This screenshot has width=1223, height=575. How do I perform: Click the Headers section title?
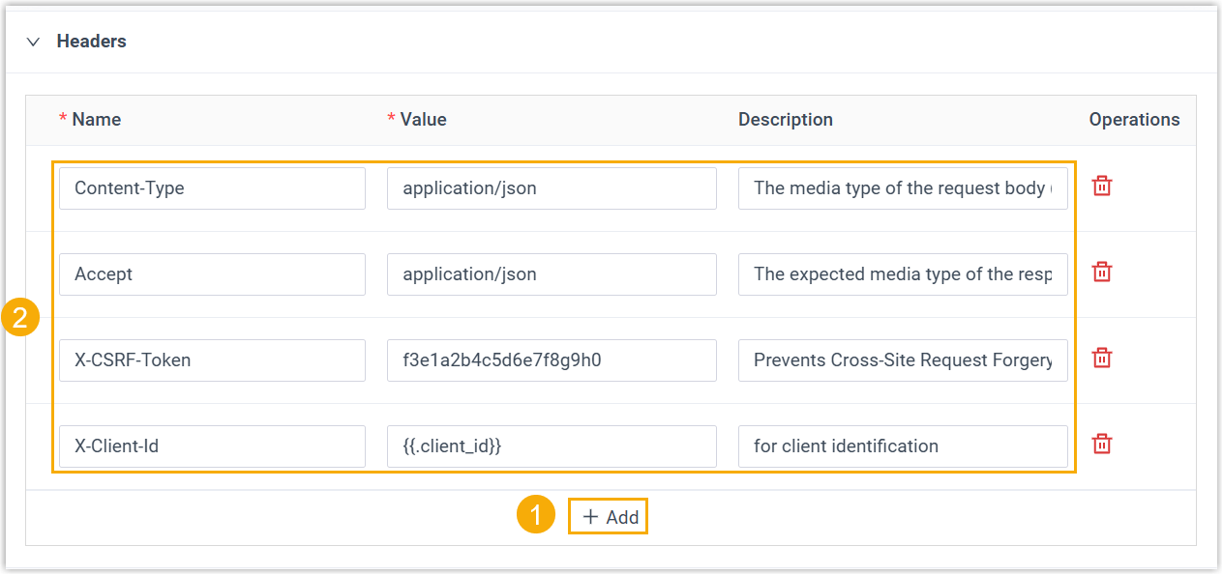click(x=91, y=42)
